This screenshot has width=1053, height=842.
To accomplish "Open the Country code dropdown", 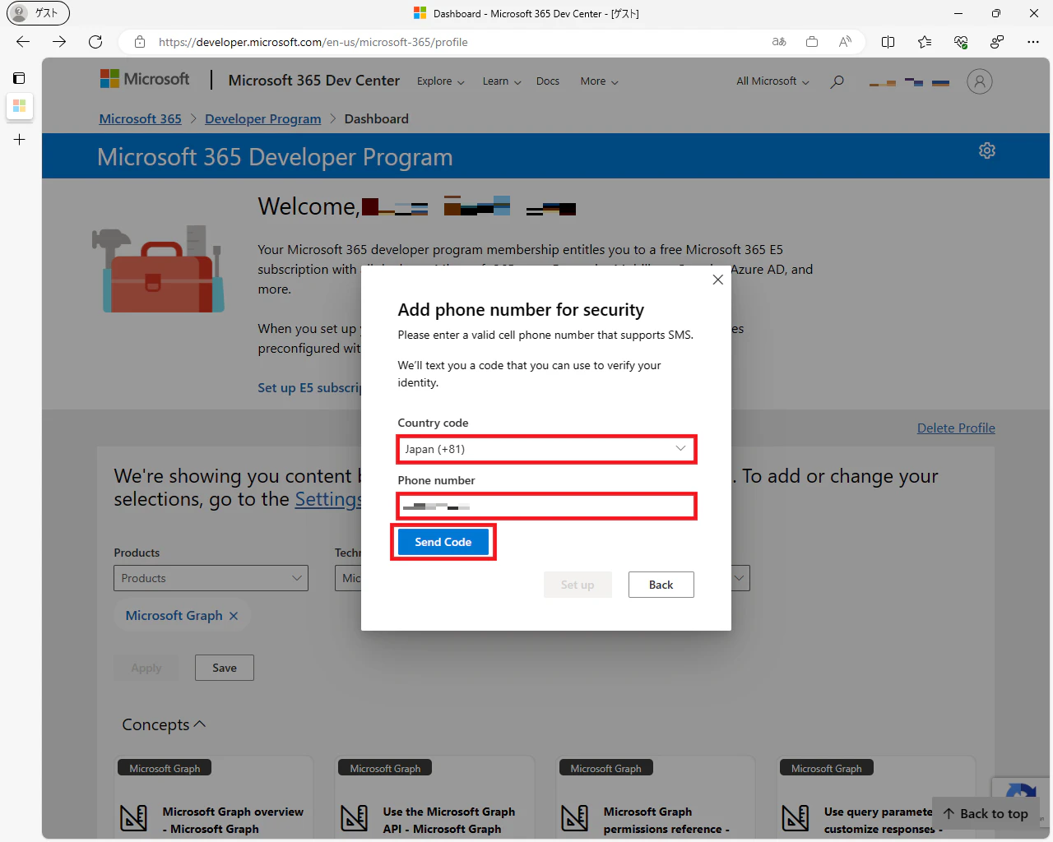I will coord(546,449).
